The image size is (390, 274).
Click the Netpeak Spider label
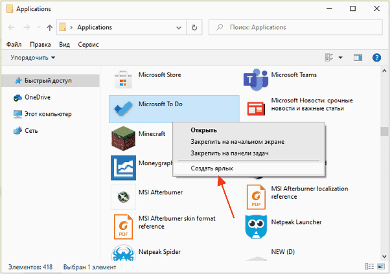click(x=159, y=252)
